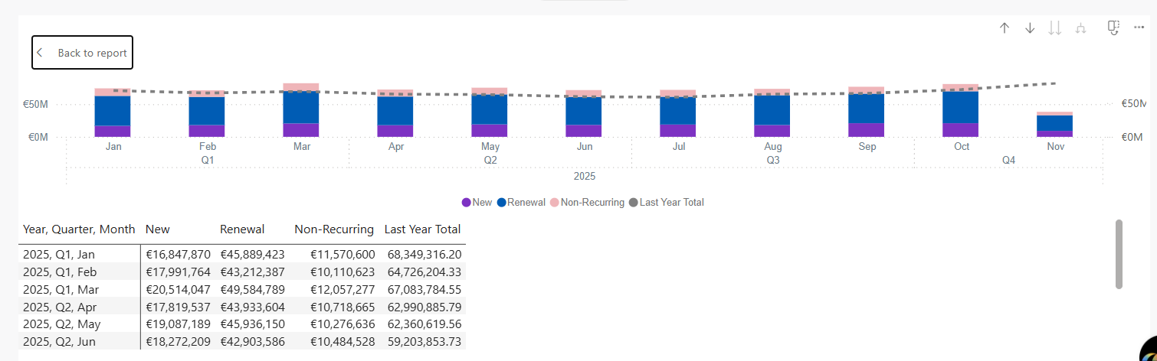1157x361 pixels.
Task: Click the Back to report button
Action: [x=82, y=53]
